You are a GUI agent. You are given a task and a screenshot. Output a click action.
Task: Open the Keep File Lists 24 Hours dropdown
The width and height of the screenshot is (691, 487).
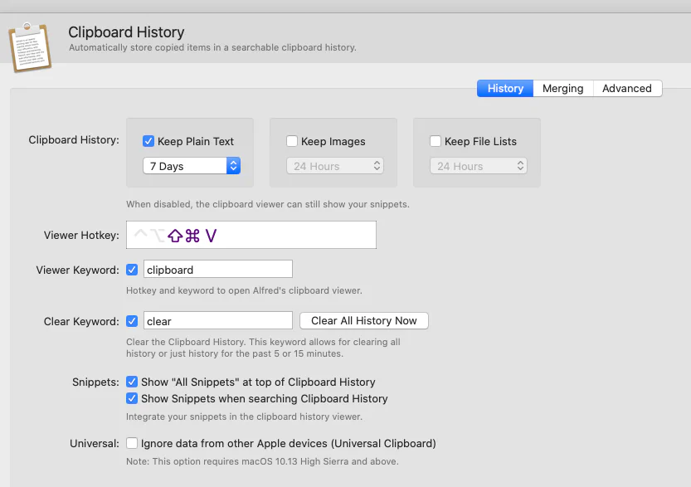pyautogui.click(x=478, y=166)
